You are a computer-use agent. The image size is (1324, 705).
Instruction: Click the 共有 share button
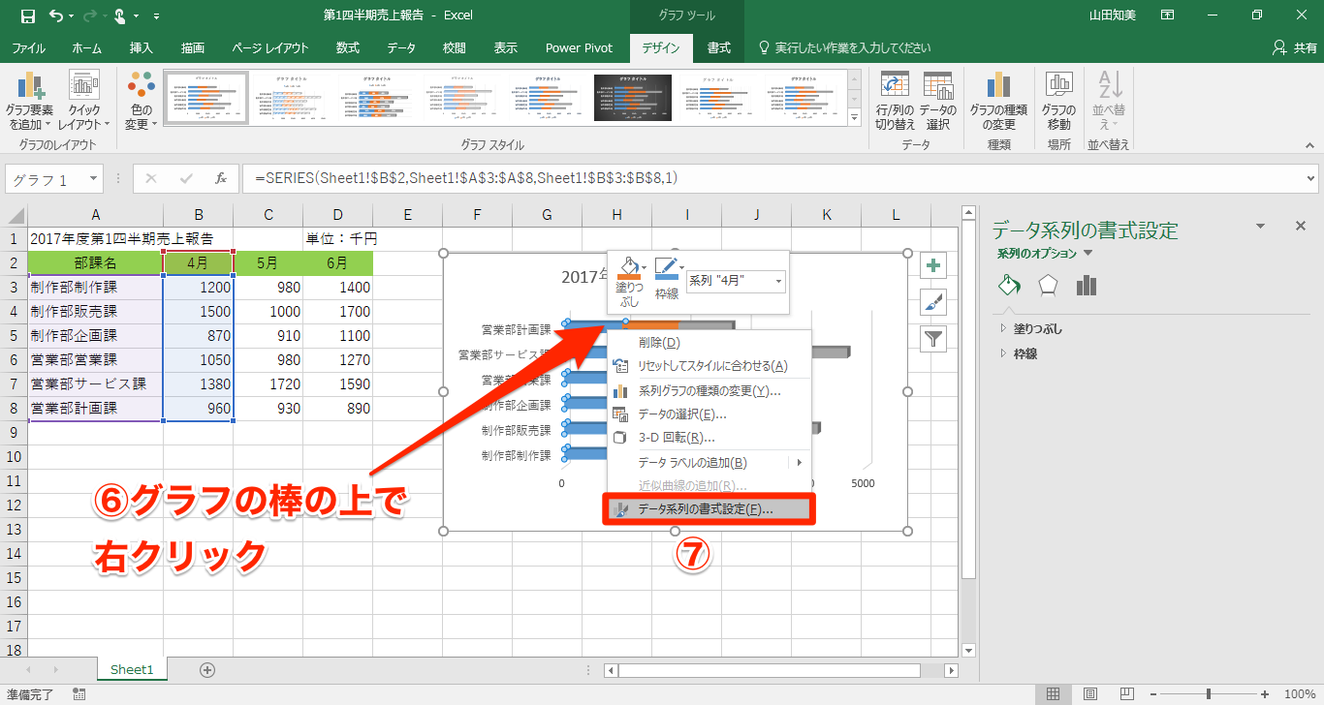tap(1294, 47)
